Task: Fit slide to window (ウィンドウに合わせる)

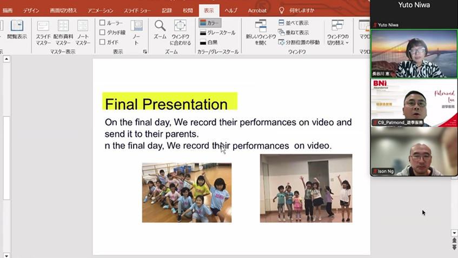Action: click(x=180, y=32)
